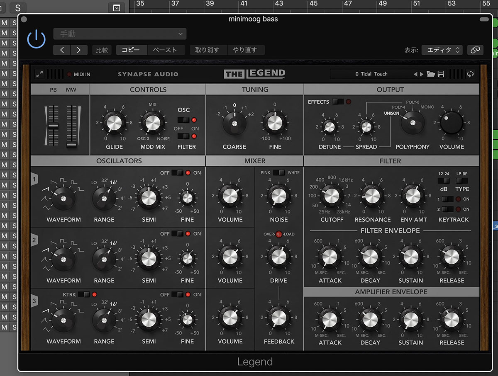Click the ENV AMT knob

point(413,196)
